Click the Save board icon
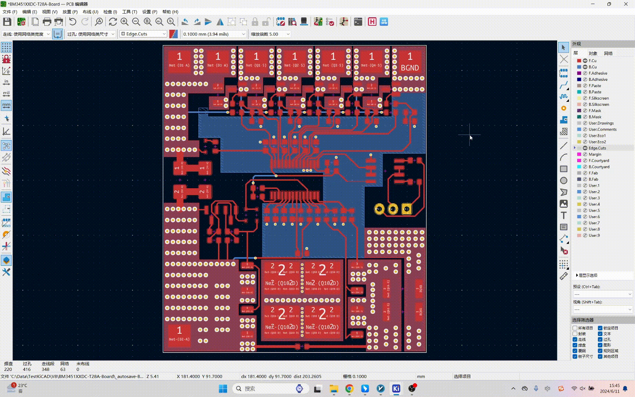This screenshot has width=635, height=397. coord(7,22)
